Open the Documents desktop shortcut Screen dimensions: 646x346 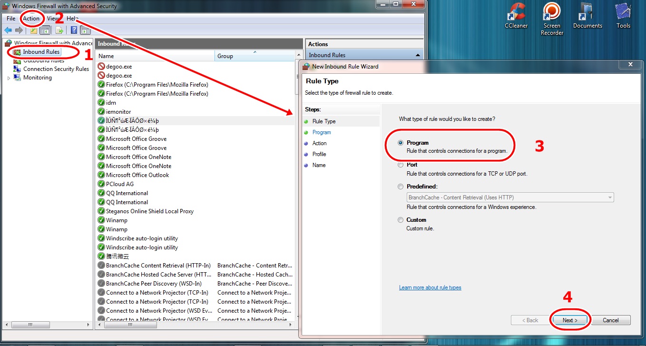(x=587, y=16)
